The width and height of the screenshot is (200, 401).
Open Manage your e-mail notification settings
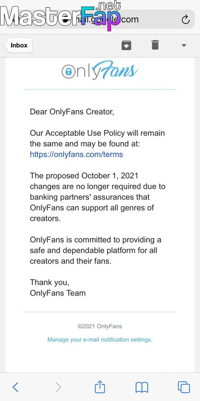coord(100,340)
